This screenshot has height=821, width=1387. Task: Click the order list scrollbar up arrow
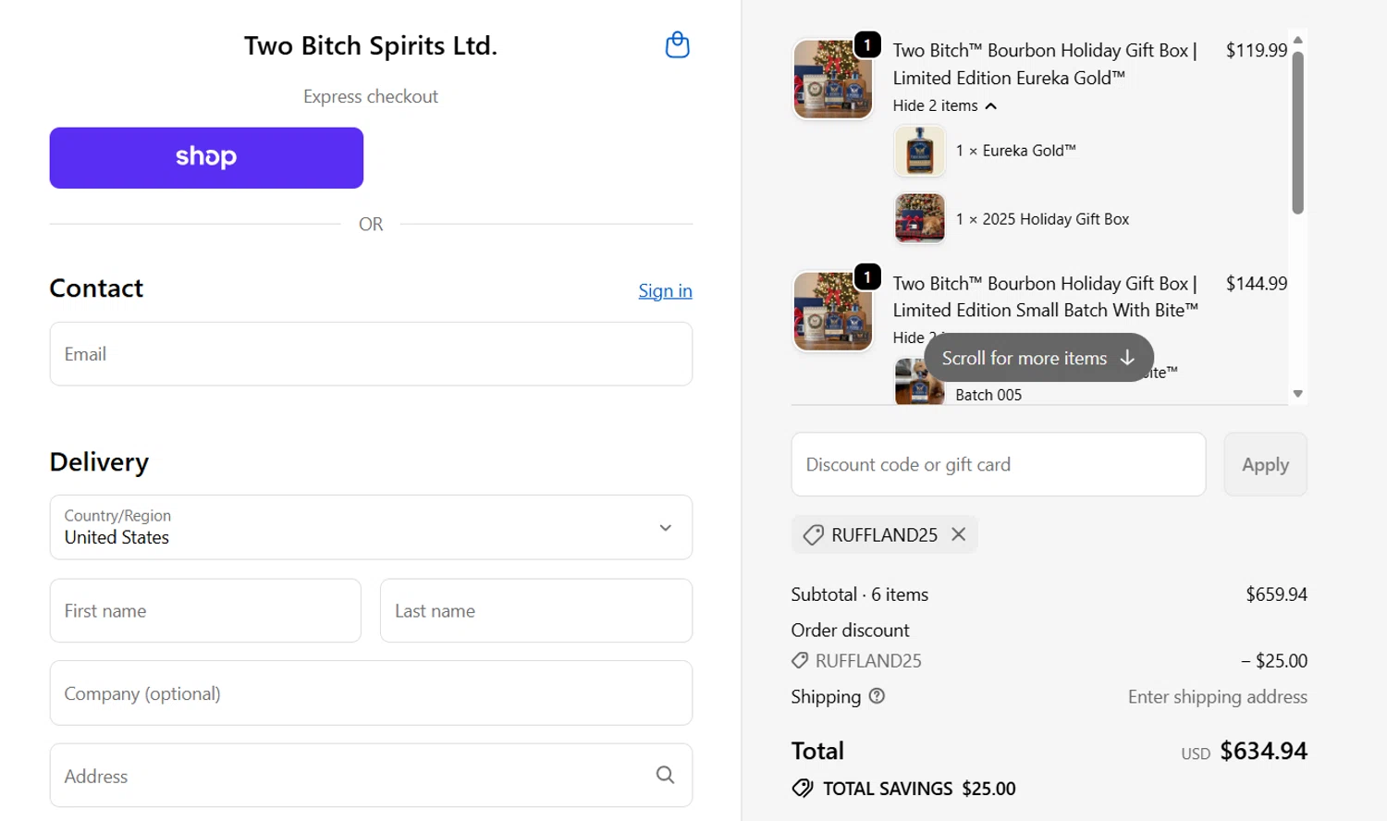tap(1297, 40)
